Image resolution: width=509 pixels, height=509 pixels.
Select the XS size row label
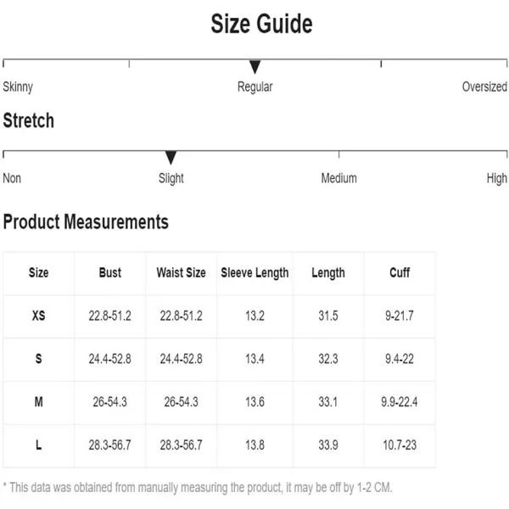tap(39, 316)
